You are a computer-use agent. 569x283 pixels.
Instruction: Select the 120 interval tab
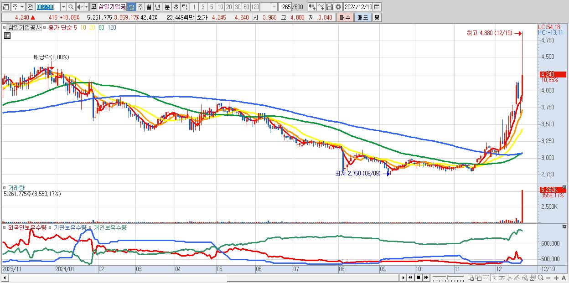click(255, 7)
